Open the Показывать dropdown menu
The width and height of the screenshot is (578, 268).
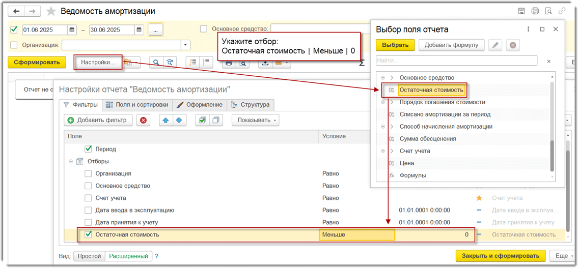click(255, 120)
